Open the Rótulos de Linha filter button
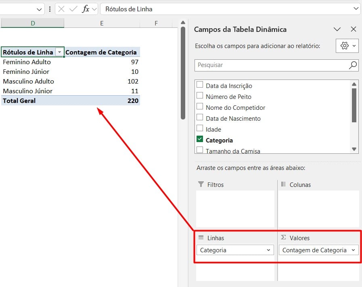 (60, 52)
